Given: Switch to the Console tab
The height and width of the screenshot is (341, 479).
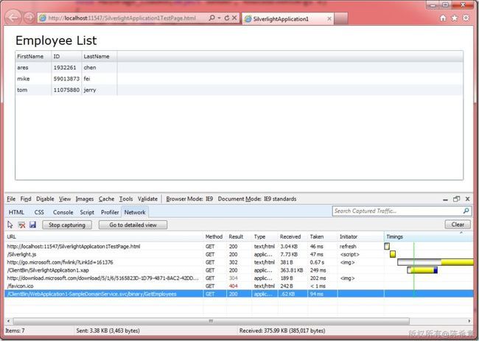Looking at the screenshot, I should tap(63, 212).
